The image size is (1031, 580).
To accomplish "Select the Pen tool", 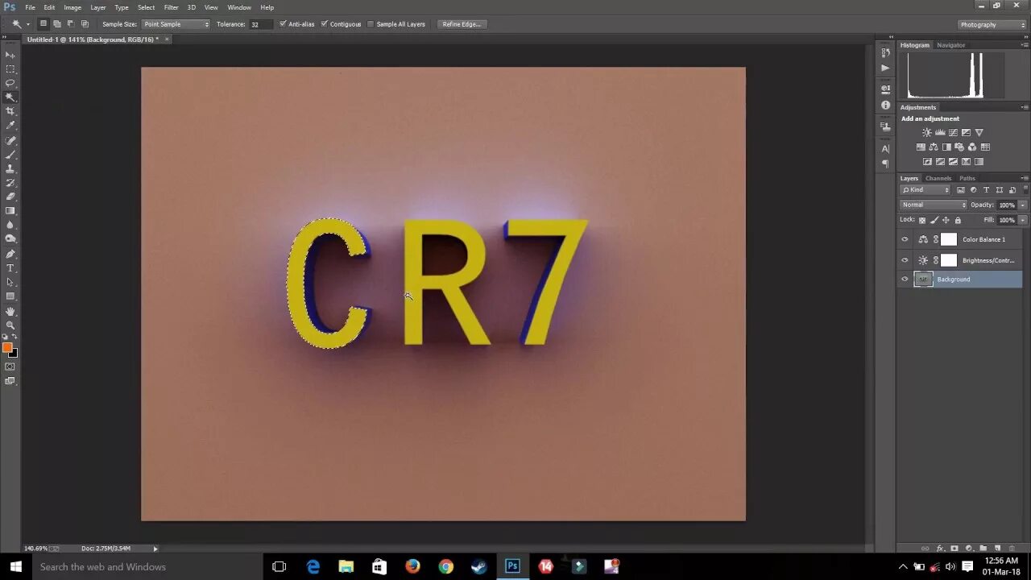I will [x=10, y=254].
